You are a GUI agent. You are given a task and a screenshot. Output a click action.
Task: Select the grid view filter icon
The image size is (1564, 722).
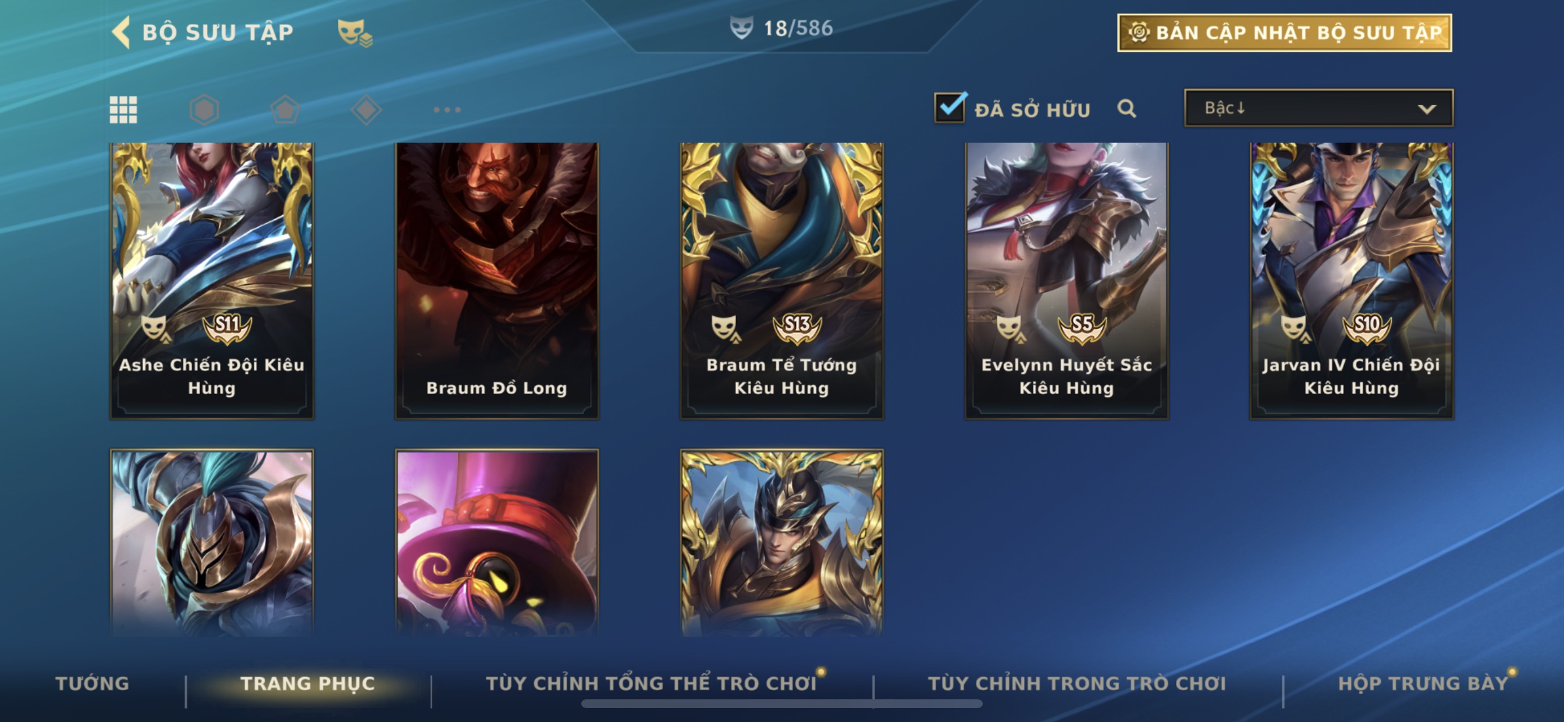(123, 110)
